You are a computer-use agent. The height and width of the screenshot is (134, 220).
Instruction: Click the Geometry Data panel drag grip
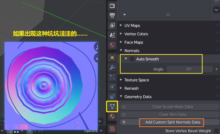coord(218,96)
